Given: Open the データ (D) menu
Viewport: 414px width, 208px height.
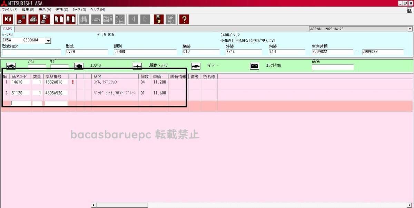Looking at the screenshot, I should 79,10.
